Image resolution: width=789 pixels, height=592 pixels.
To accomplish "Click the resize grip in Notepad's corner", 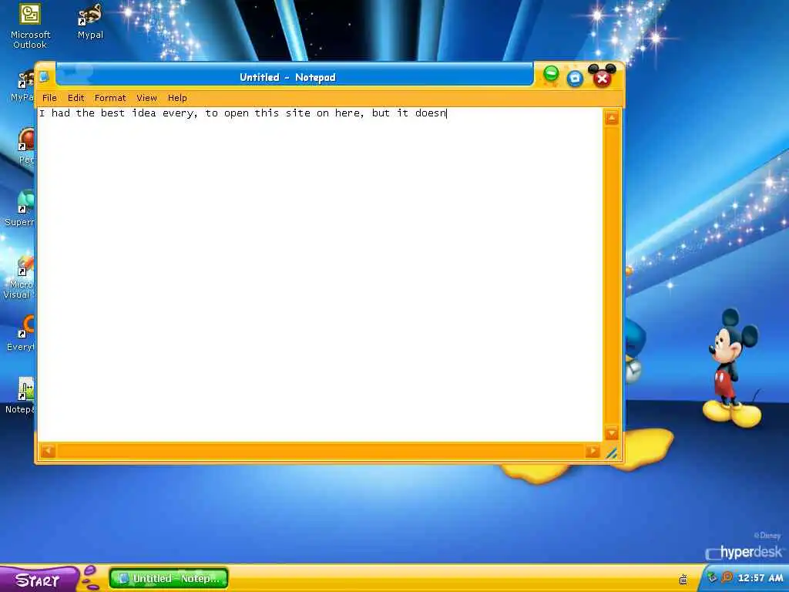I will [612, 452].
